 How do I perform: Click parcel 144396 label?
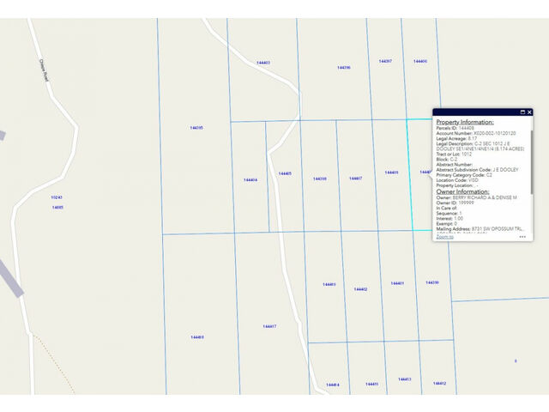point(343,67)
